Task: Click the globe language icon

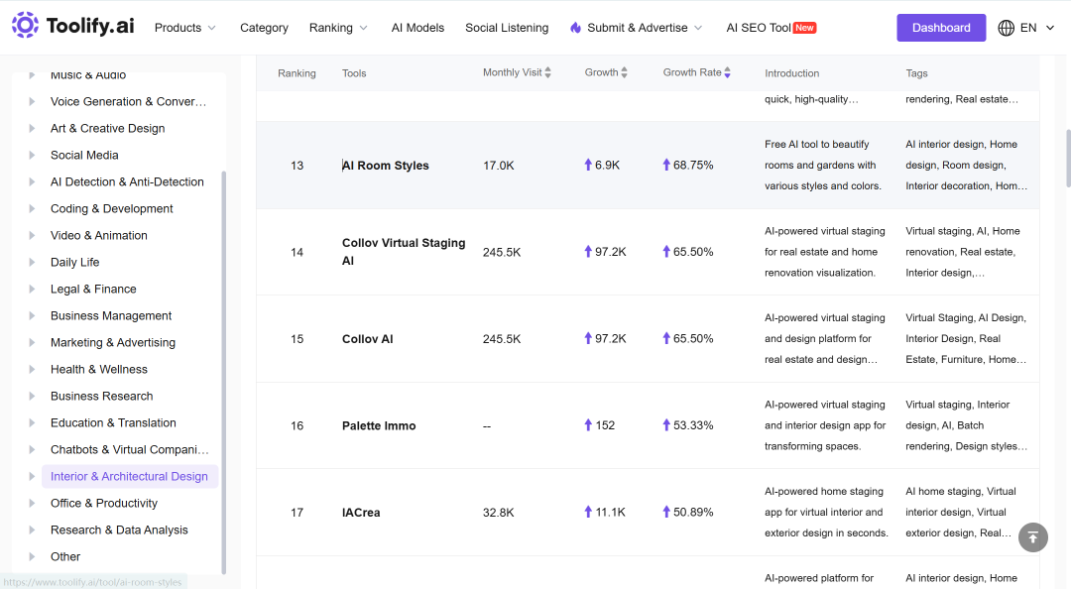Action: point(1007,28)
